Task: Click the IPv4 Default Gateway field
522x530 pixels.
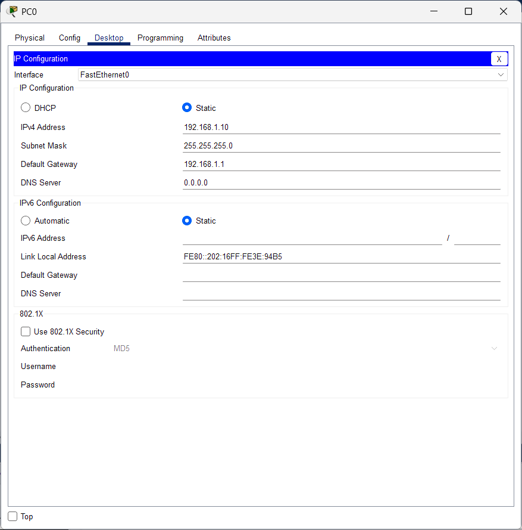Action: pyautogui.click(x=341, y=164)
